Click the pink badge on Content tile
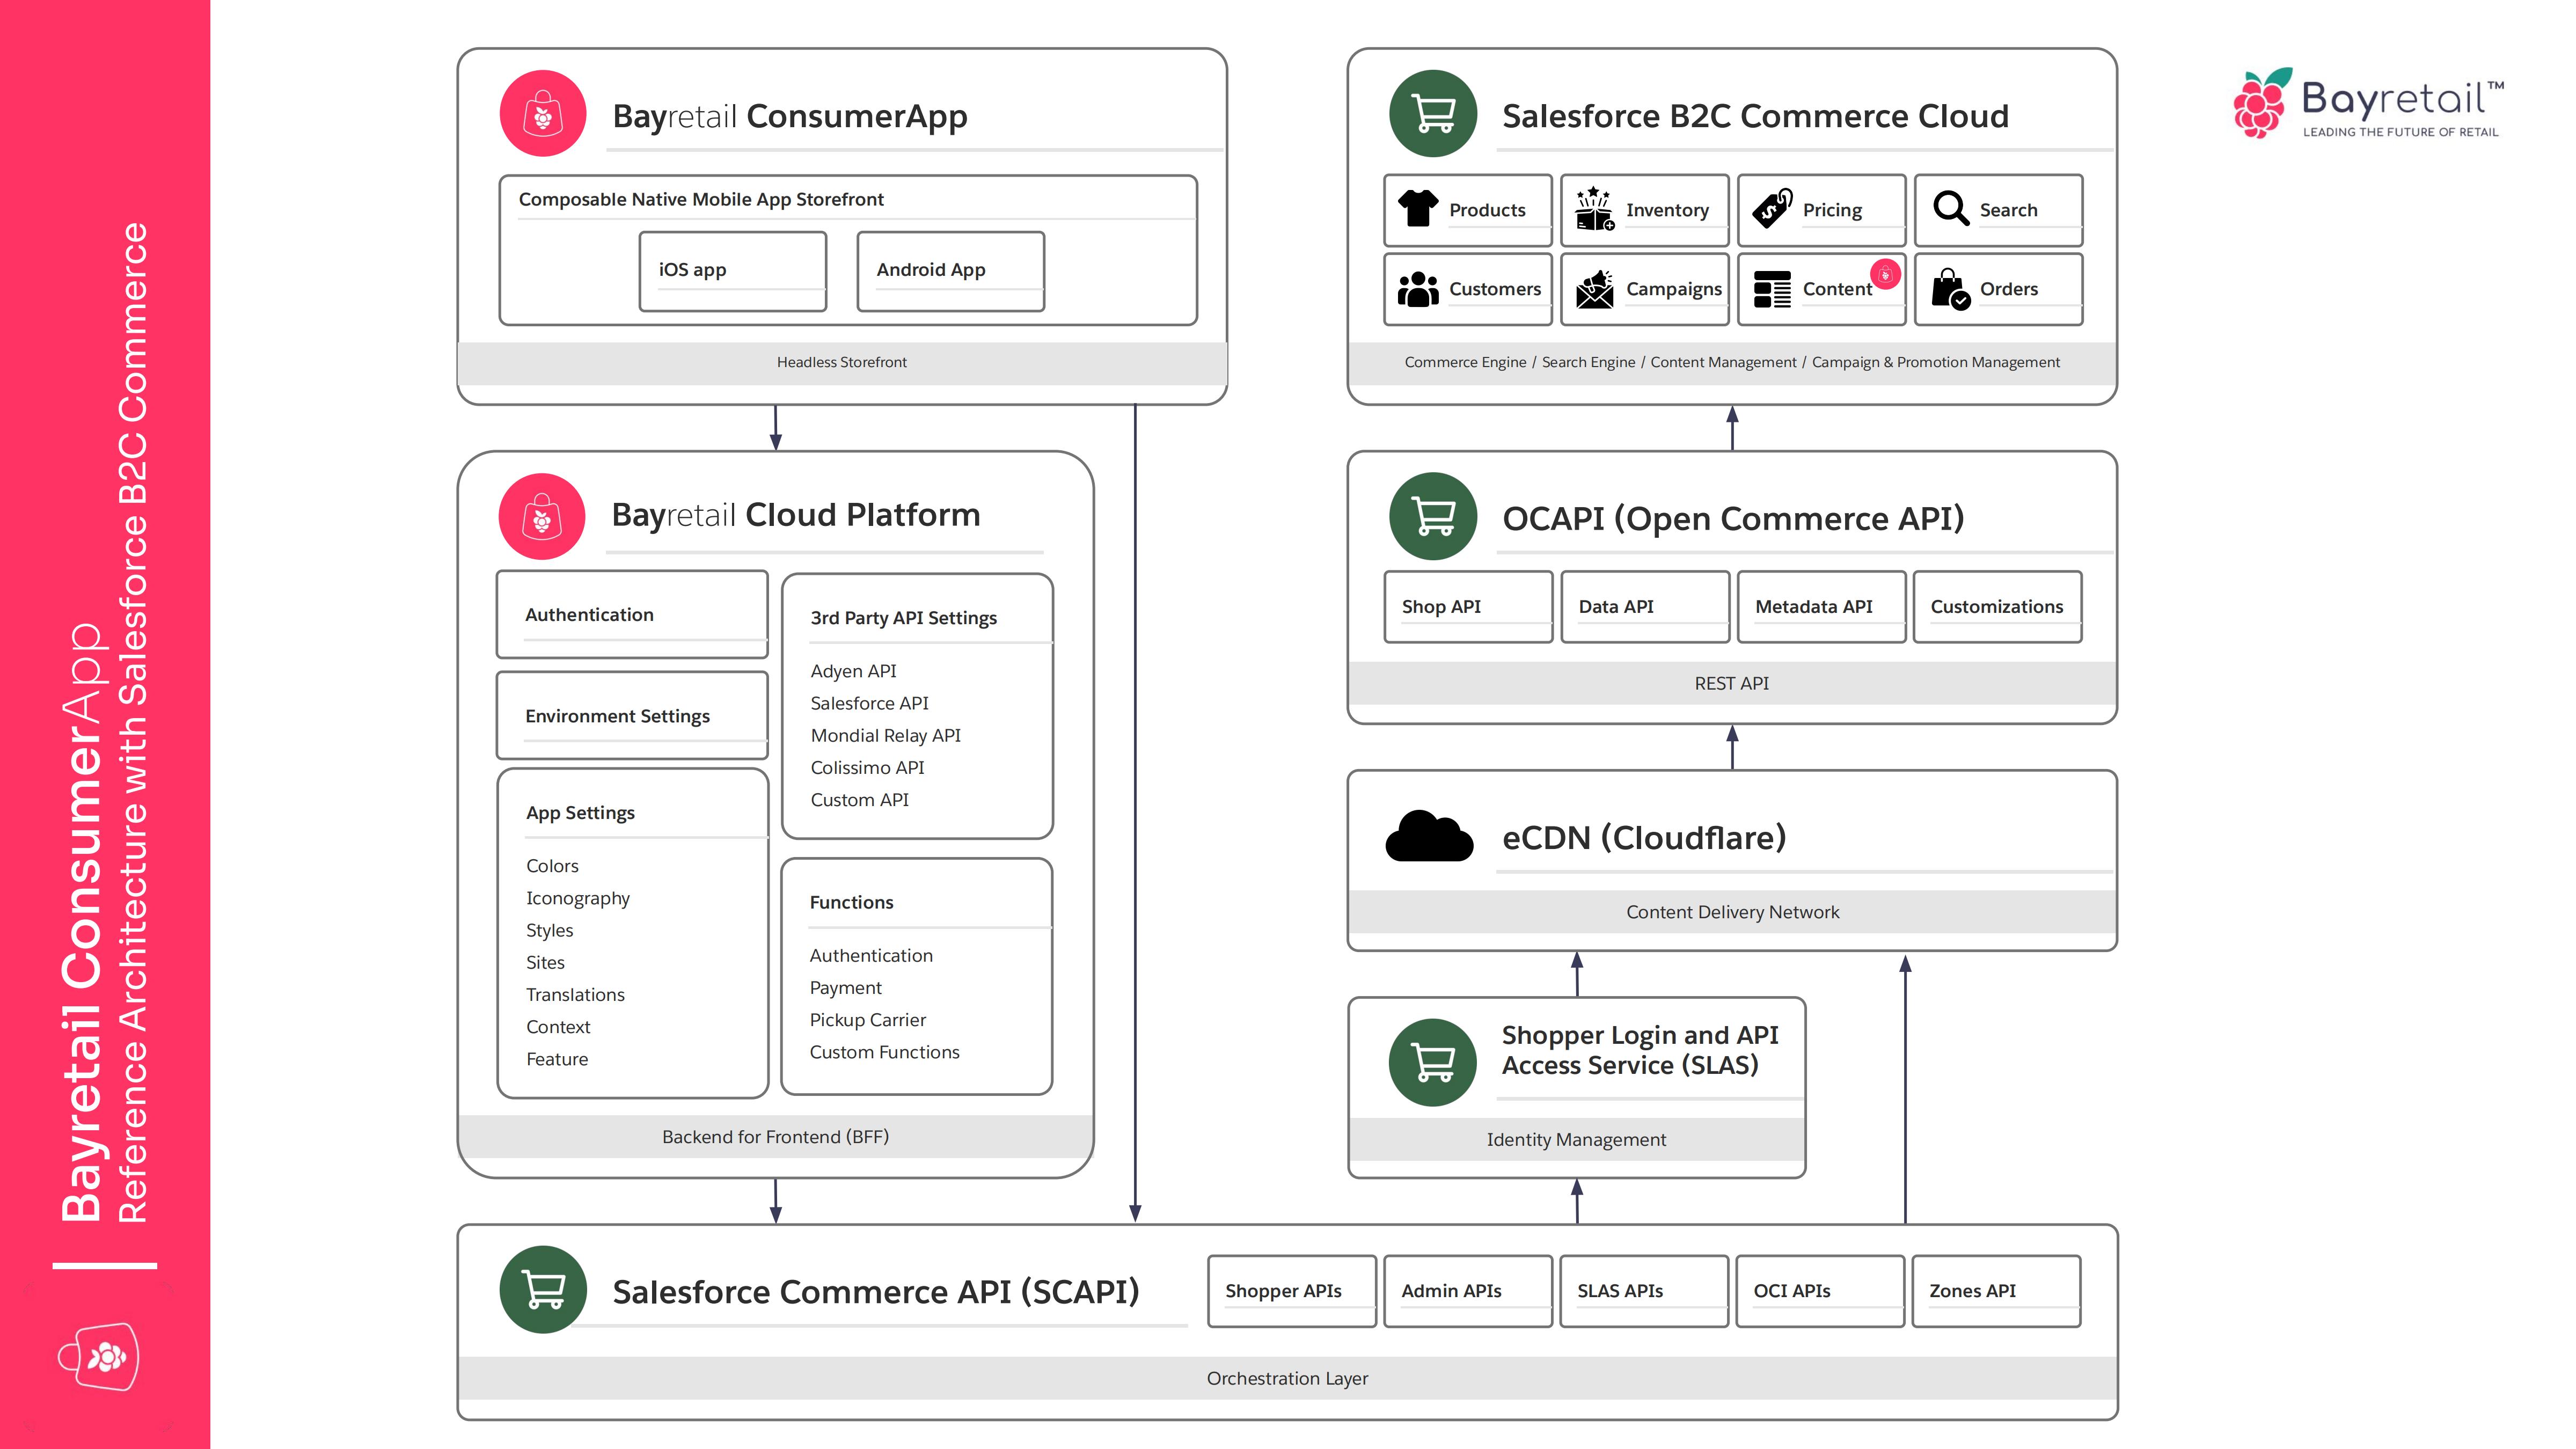This screenshot has height=1449, width=2576. pyautogui.click(x=1885, y=274)
